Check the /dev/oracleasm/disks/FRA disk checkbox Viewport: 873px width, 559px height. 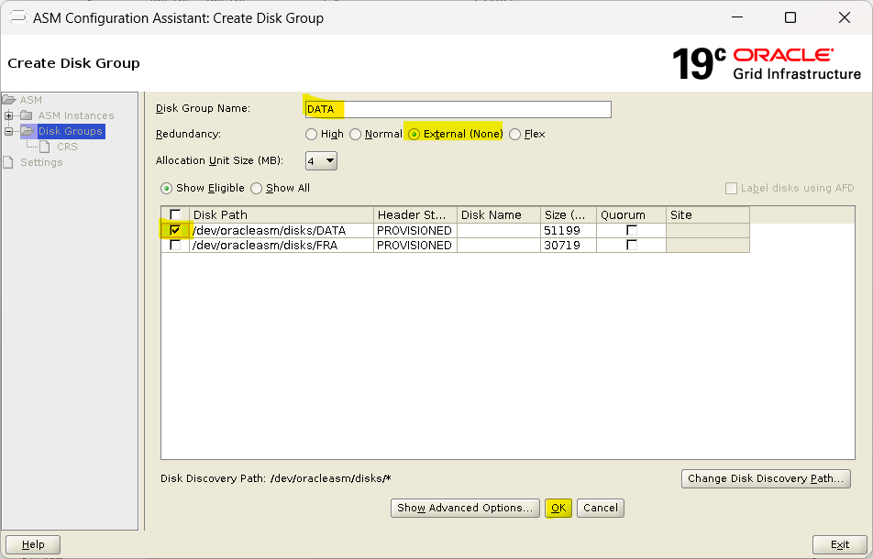[x=175, y=245]
